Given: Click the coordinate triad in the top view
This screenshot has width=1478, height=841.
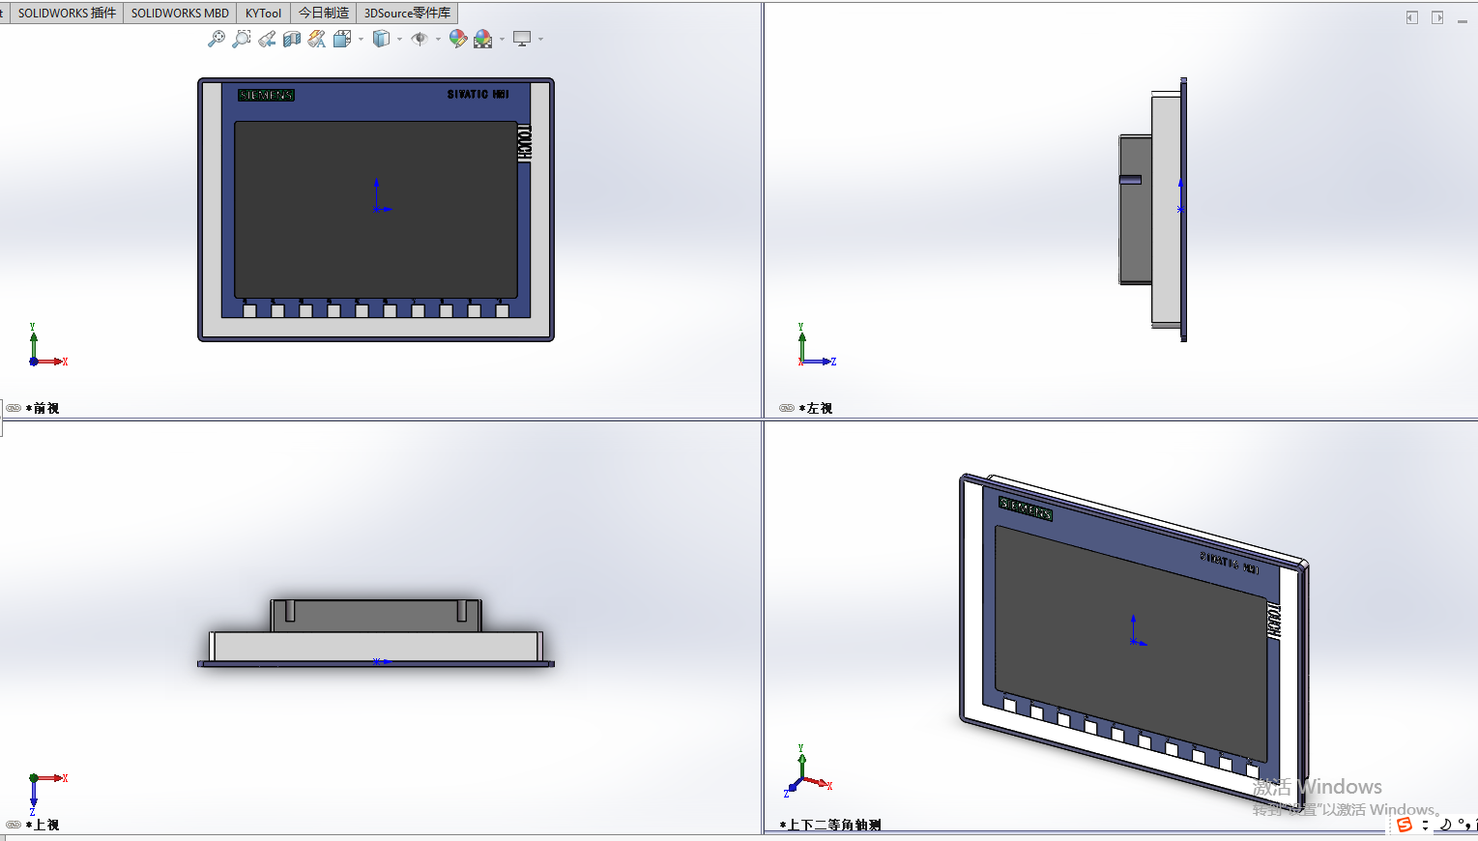Looking at the screenshot, I should pos(46,793).
